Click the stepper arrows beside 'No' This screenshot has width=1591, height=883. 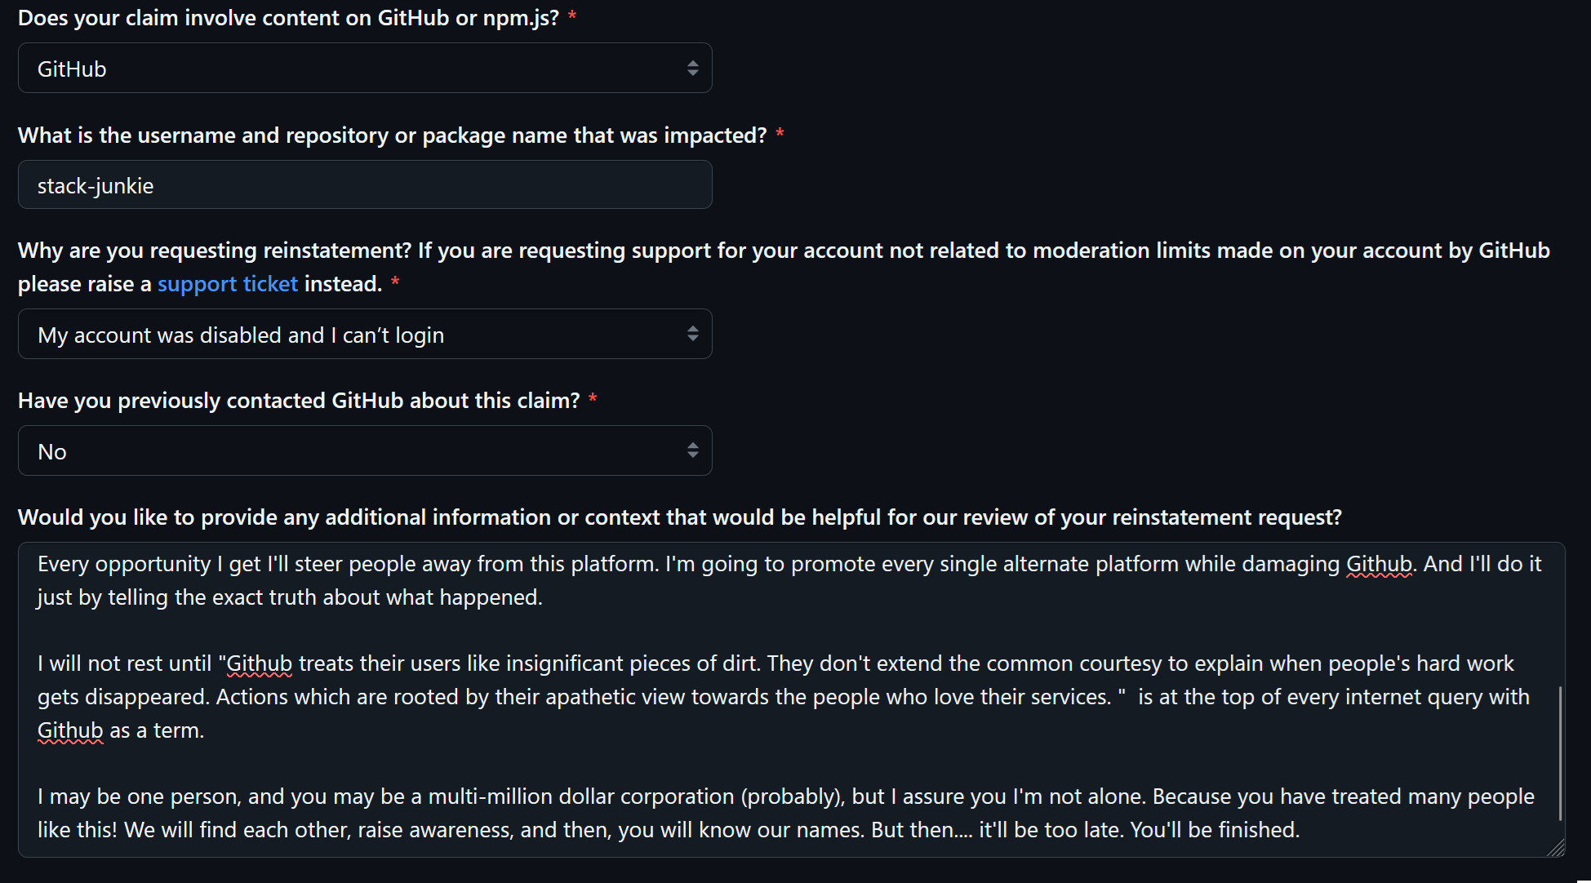tap(693, 450)
